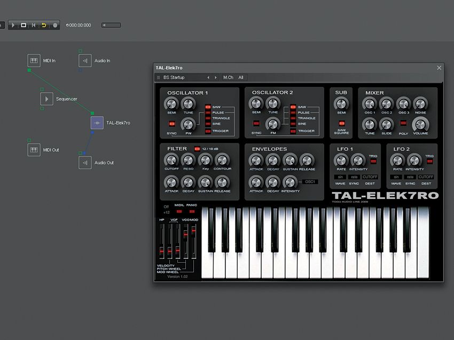Toggle the Mixer POLY switch
The height and width of the screenshot is (340, 454).
403,123
